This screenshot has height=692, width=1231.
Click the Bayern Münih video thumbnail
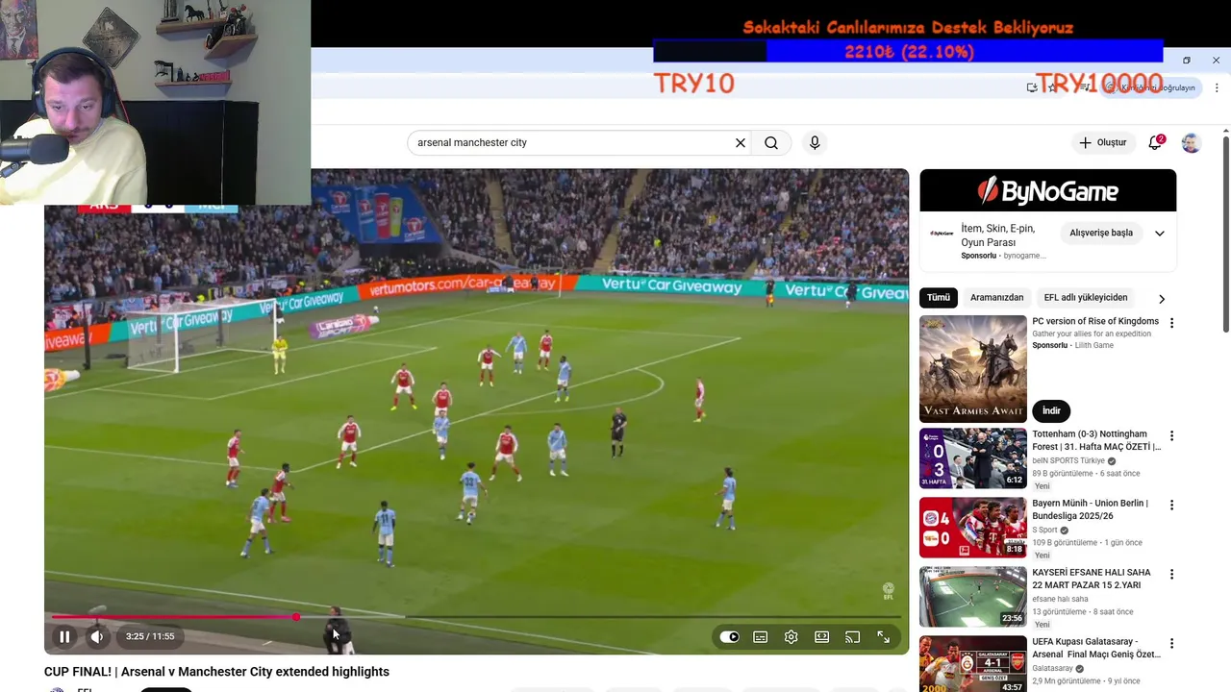[973, 528]
